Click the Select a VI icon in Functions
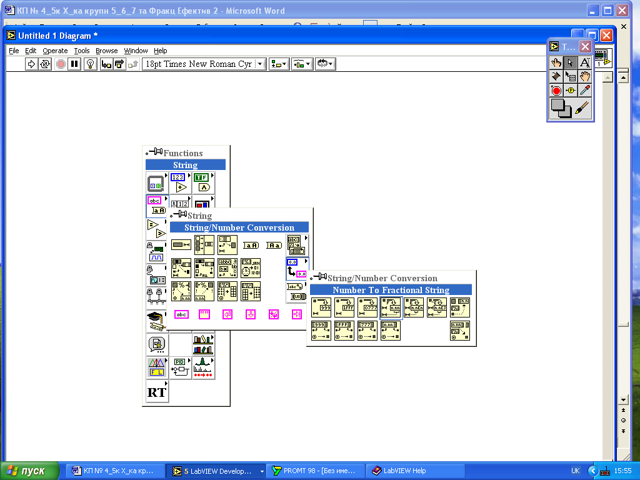 [157, 344]
